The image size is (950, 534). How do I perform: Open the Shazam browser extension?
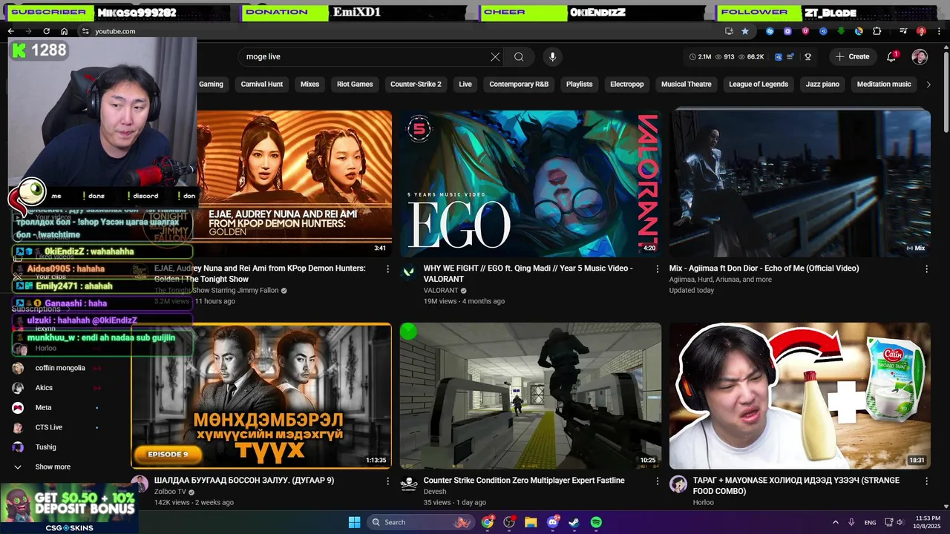(770, 31)
